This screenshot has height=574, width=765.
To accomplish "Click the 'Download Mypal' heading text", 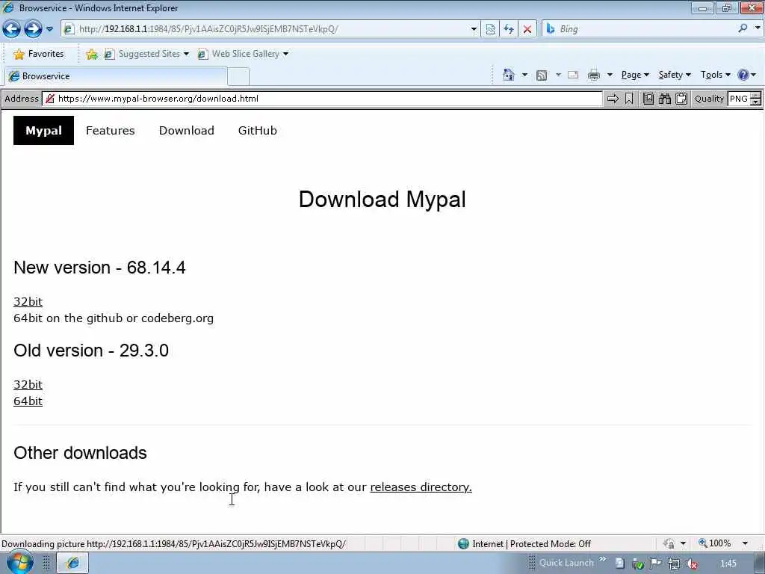I will pyautogui.click(x=382, y=200).
